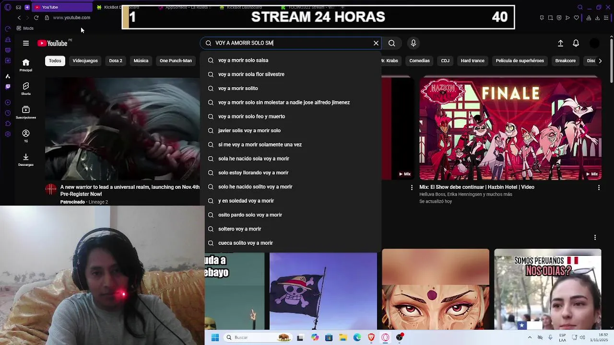Select the Película de superhéroes chip
Screen dimensions: 614x345
[x=520, y=61]
